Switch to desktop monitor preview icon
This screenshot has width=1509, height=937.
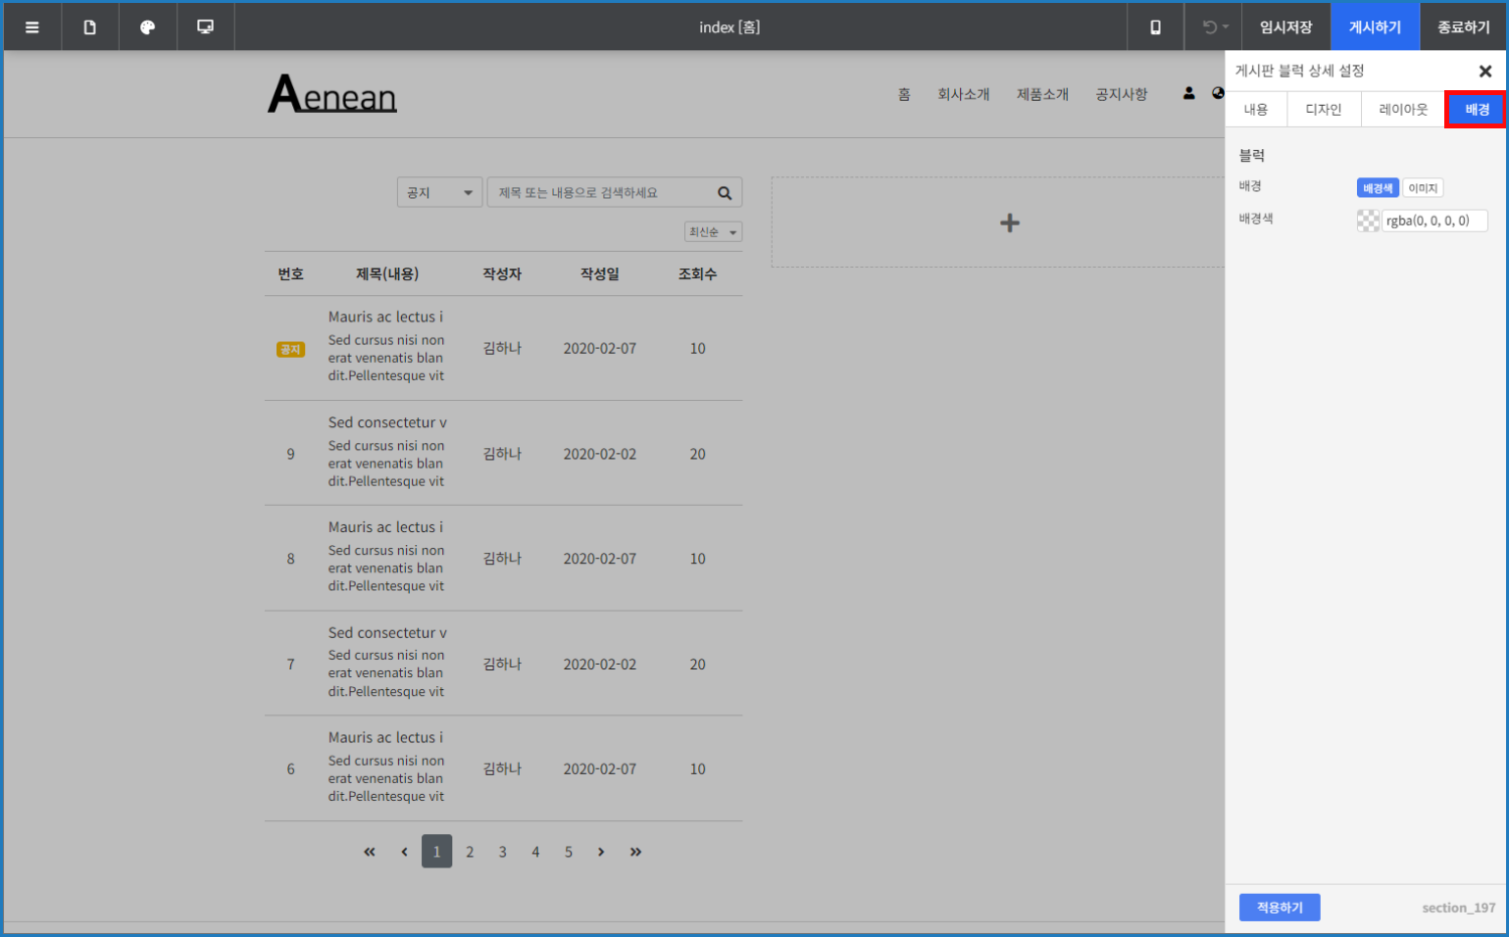(x=205, y=27)
